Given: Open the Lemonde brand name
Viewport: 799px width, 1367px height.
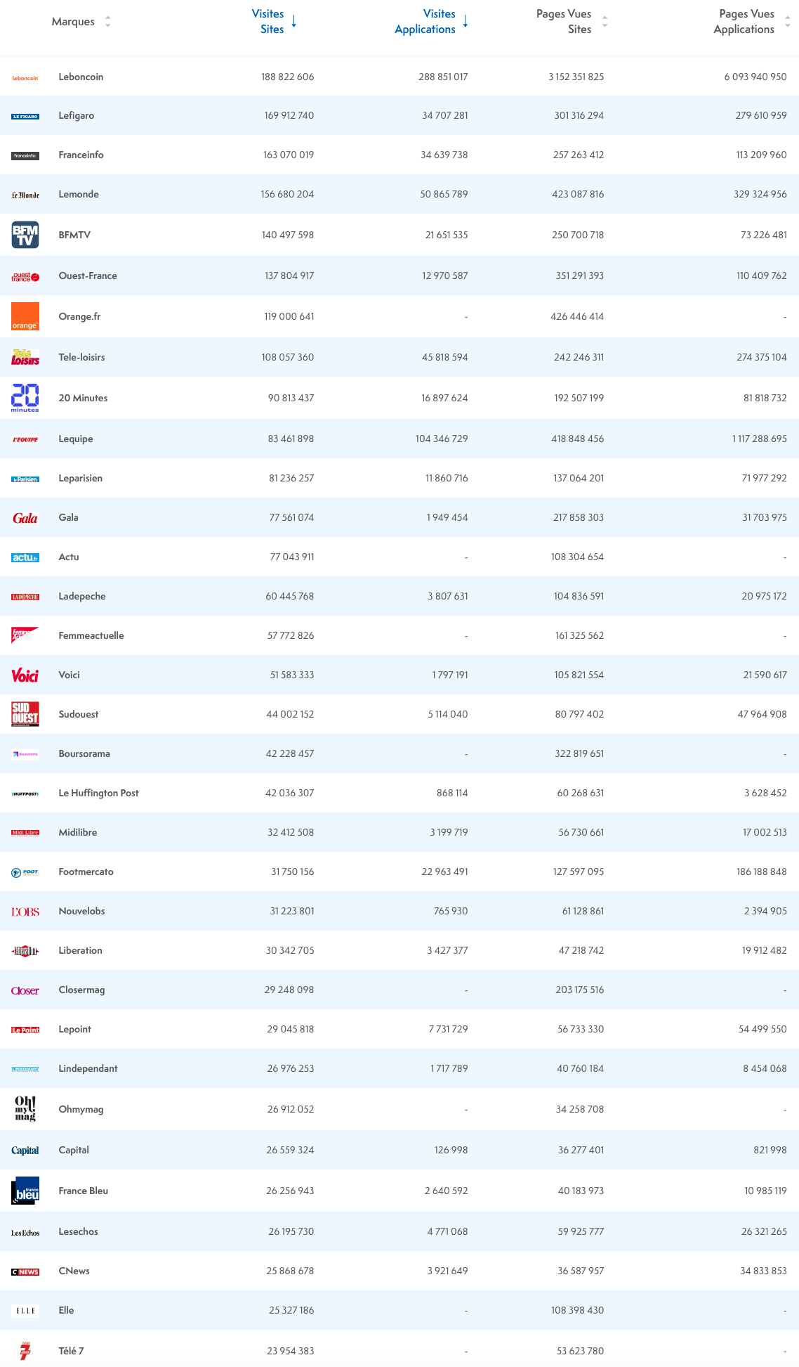Looking at the screenshot, I should coord(79,194).
